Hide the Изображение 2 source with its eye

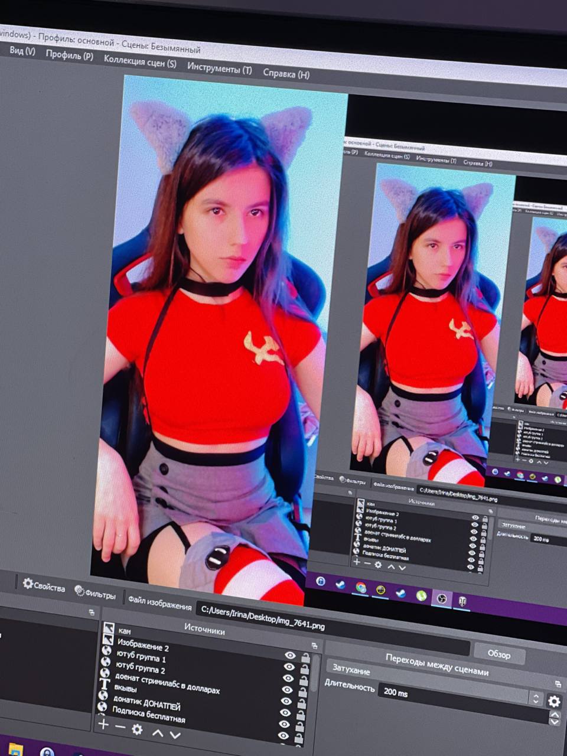[289, 667]
